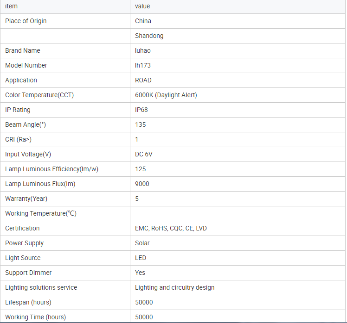Viewport: 347px width, 323px height.
Task: Select 'EMC, RoHS, CQC, CE, LVD' certification text
Action: coord(171,228)
